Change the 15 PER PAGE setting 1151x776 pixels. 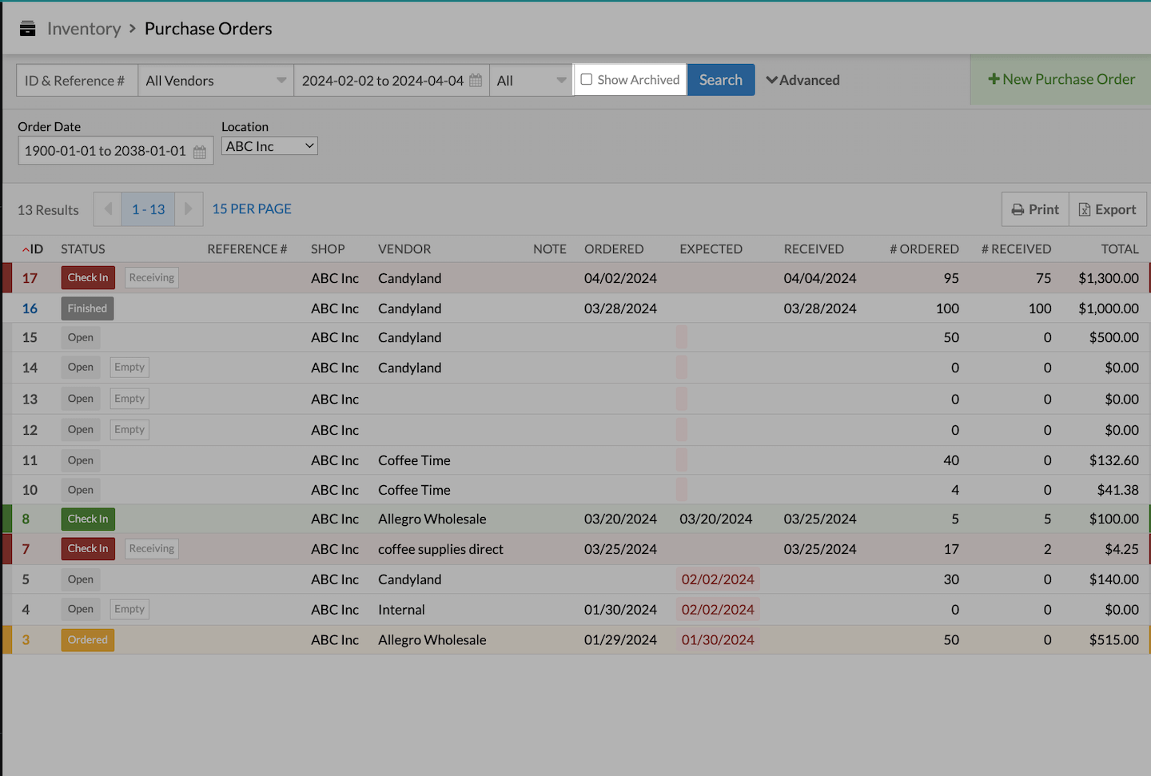(252, 209)
